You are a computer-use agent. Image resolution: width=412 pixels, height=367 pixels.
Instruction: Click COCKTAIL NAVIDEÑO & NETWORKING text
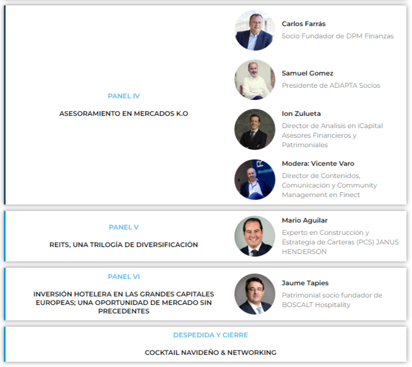210,353
